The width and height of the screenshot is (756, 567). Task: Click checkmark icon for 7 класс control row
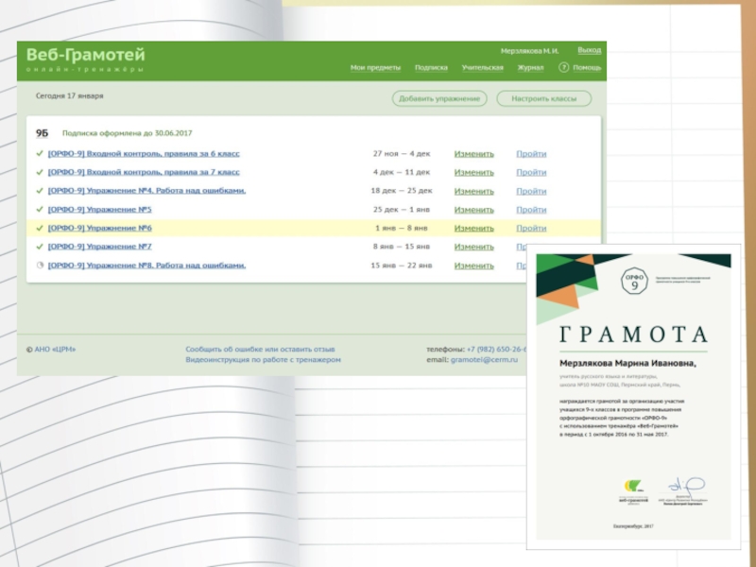coord(40,172)
